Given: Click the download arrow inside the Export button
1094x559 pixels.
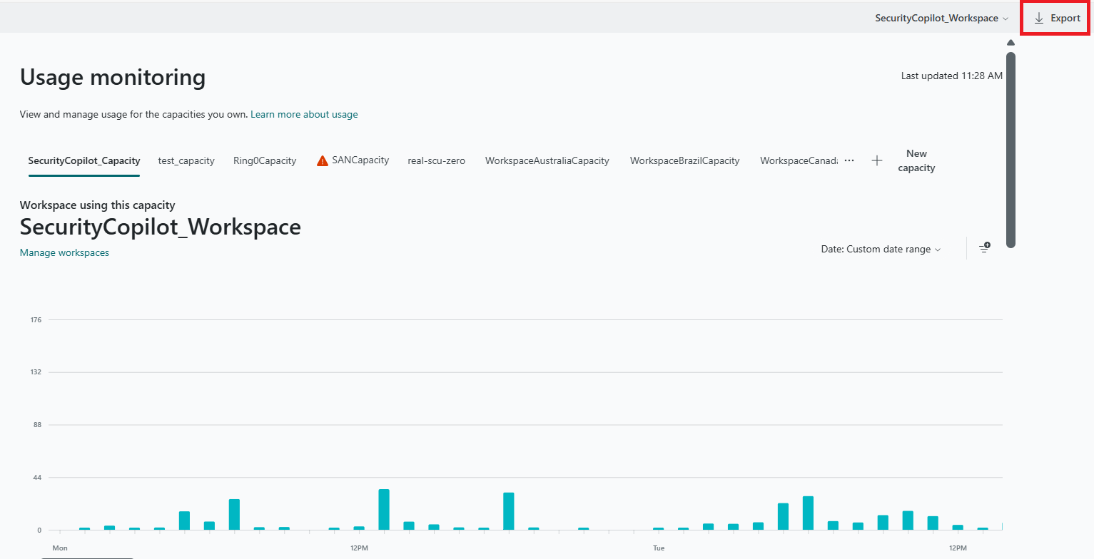Looking at the screenshot, I should pos(1038,17).
